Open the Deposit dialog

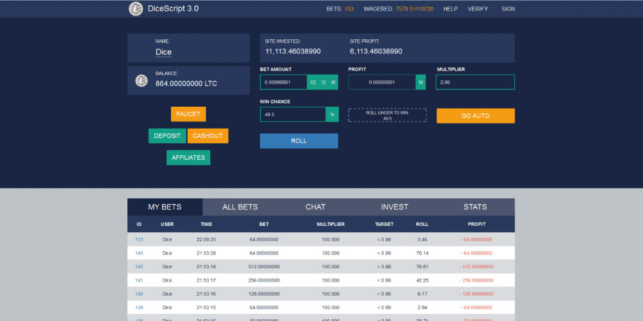point(167,136)
